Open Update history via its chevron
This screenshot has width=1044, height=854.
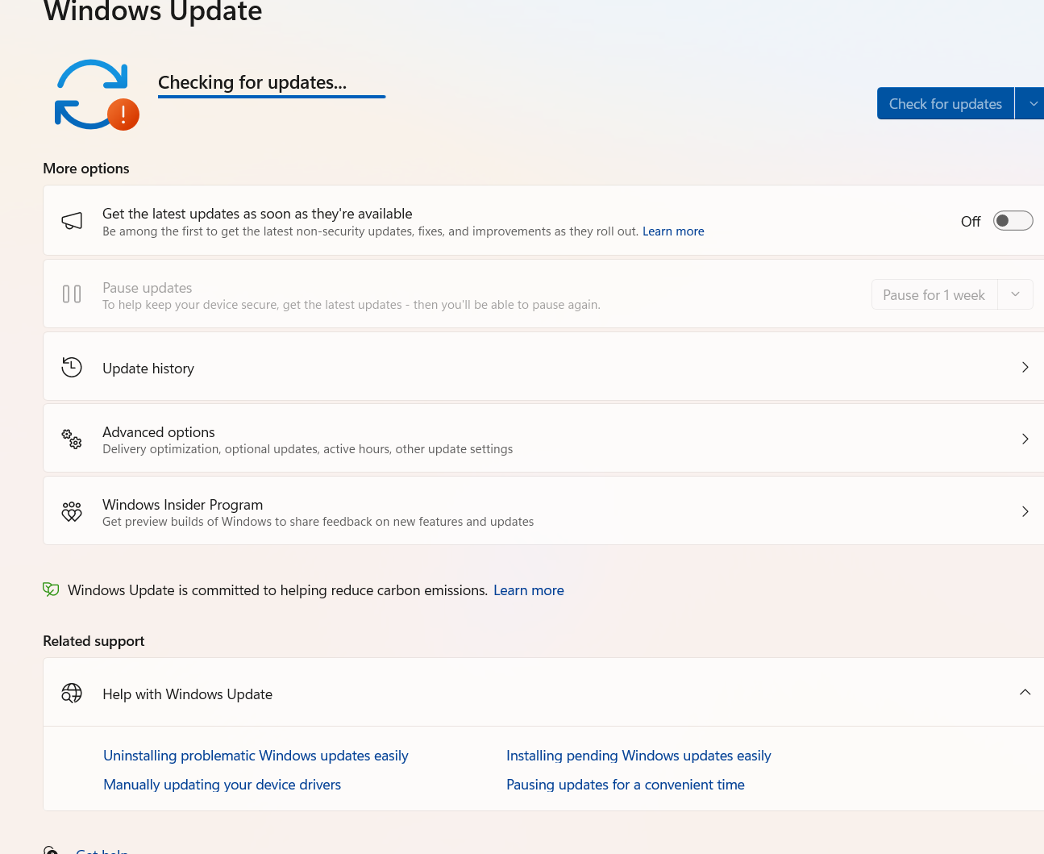coord(1025,368)
